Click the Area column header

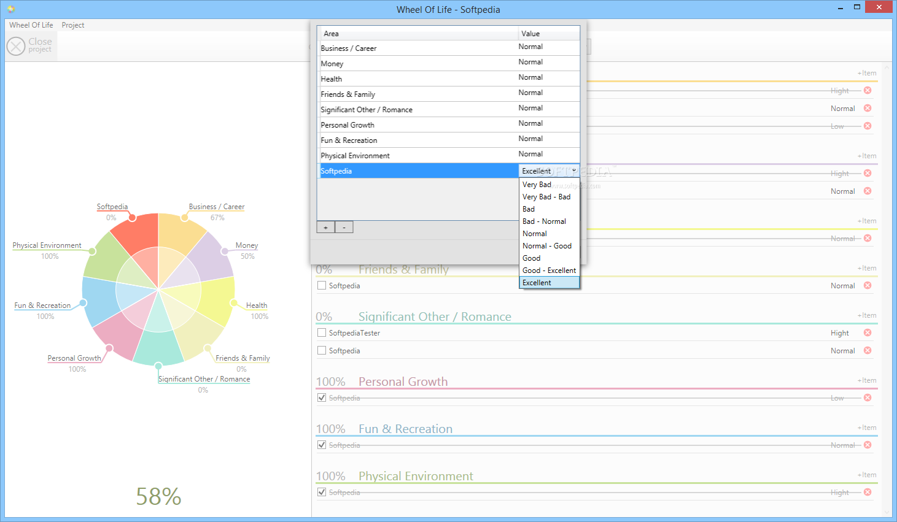point(419,33)
